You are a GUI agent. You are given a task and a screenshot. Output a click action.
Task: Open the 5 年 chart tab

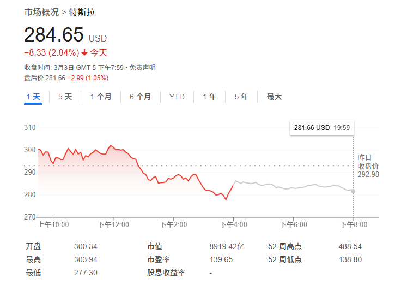pyautogui.click(x=241, y=97)
